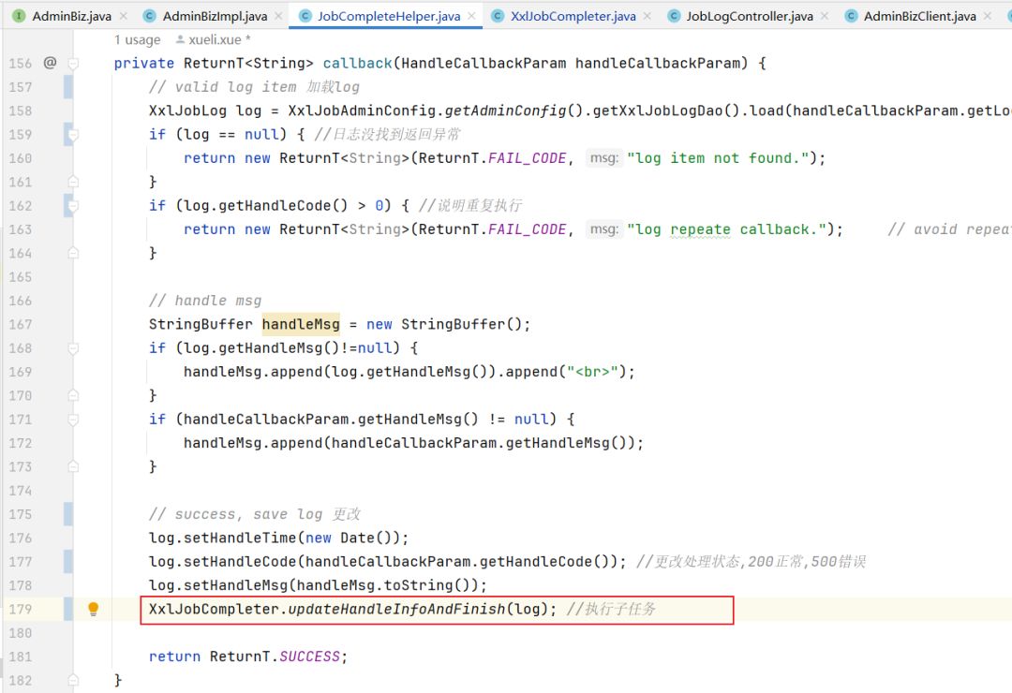Open the XxlJobCompleter.java tab
This screenshot has width=1012, height=693.
click(x=573, y=16)
